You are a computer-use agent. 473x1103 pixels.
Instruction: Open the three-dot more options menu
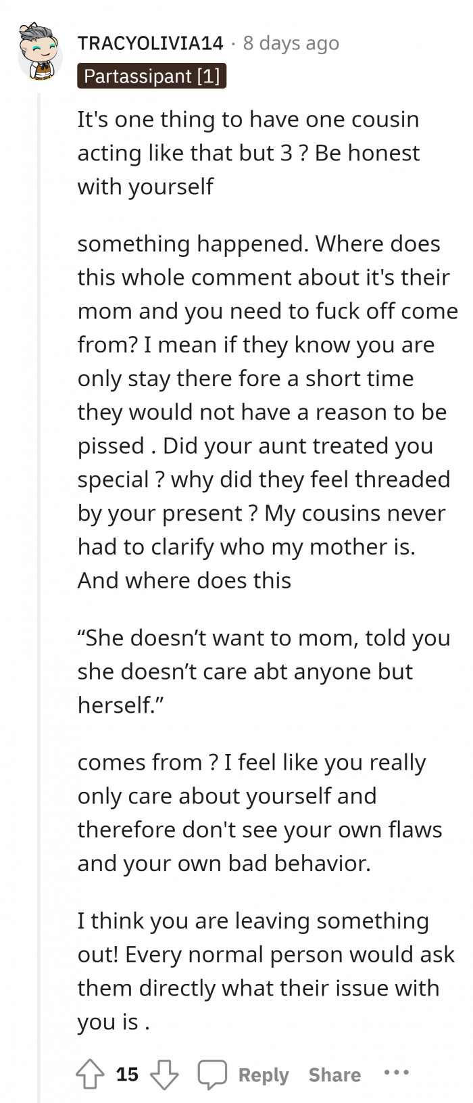click(396, 1073)
